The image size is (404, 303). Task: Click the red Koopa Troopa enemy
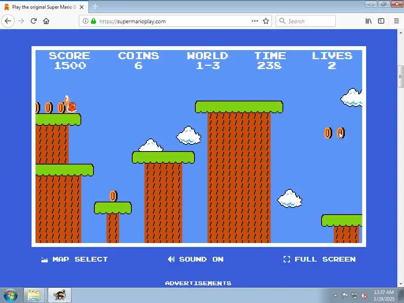[70, 104]
